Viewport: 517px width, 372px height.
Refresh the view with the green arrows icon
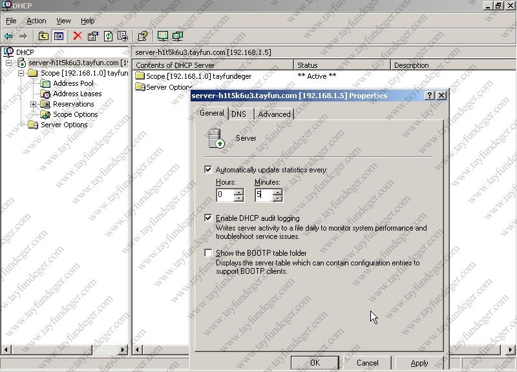coord(108,36)
